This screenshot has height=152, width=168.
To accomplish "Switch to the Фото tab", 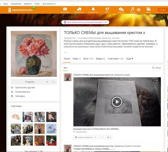I will (88, 59).
